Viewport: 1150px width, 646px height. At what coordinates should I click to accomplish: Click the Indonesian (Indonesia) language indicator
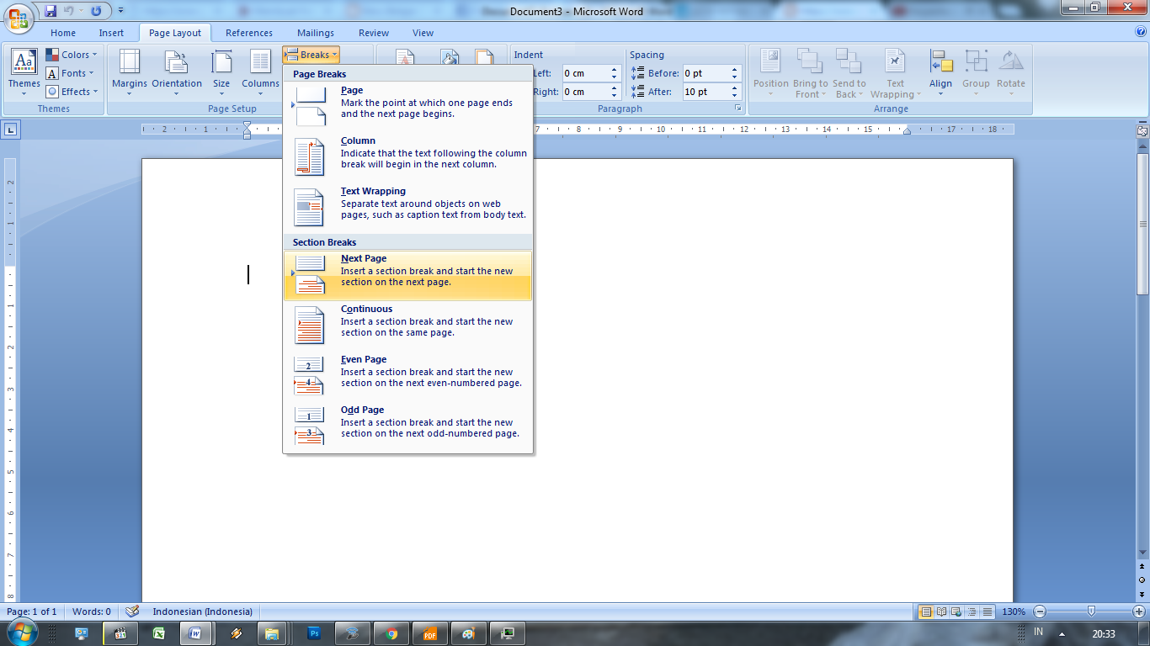click(203, 612)
